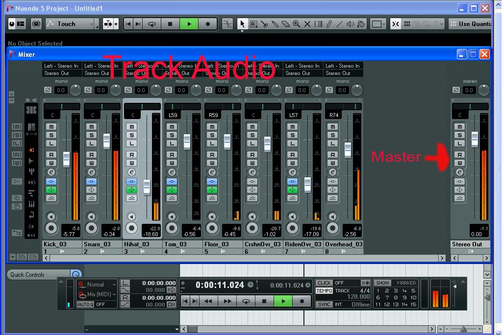Screen dimensions: 502x335
Task: Open the Touch automation mode dropdown
Action: point(72,24)
